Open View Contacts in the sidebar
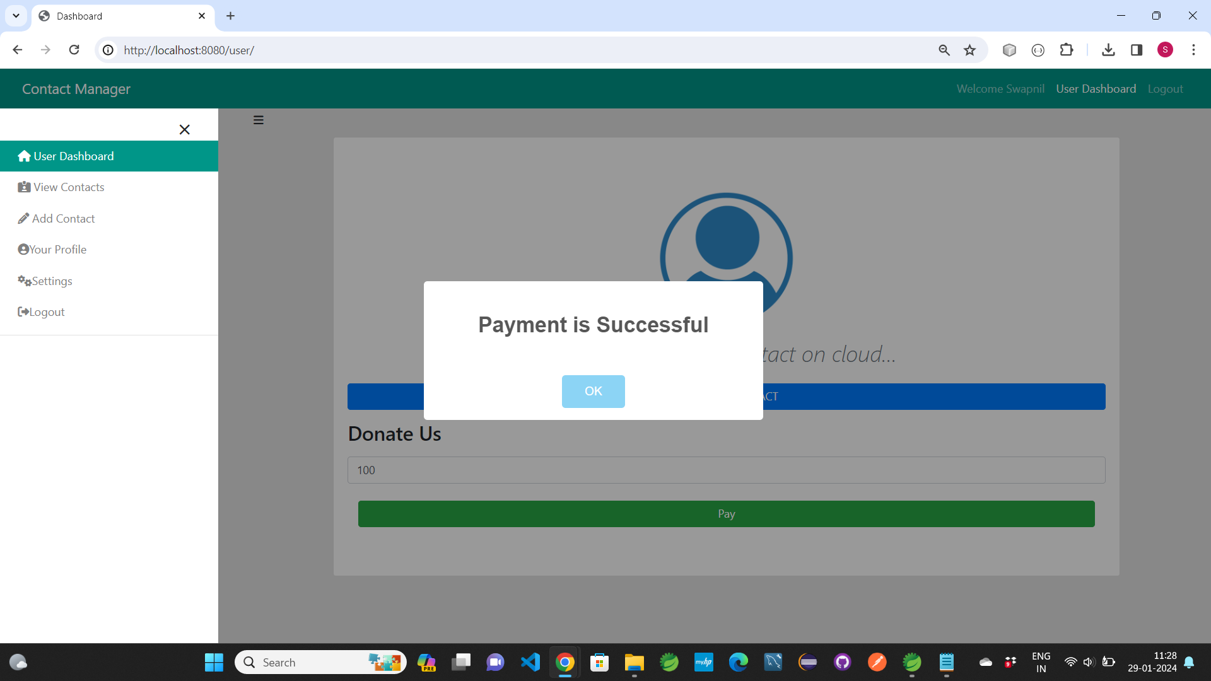The height and width of the screenshot is (681, 1211). 69,187
